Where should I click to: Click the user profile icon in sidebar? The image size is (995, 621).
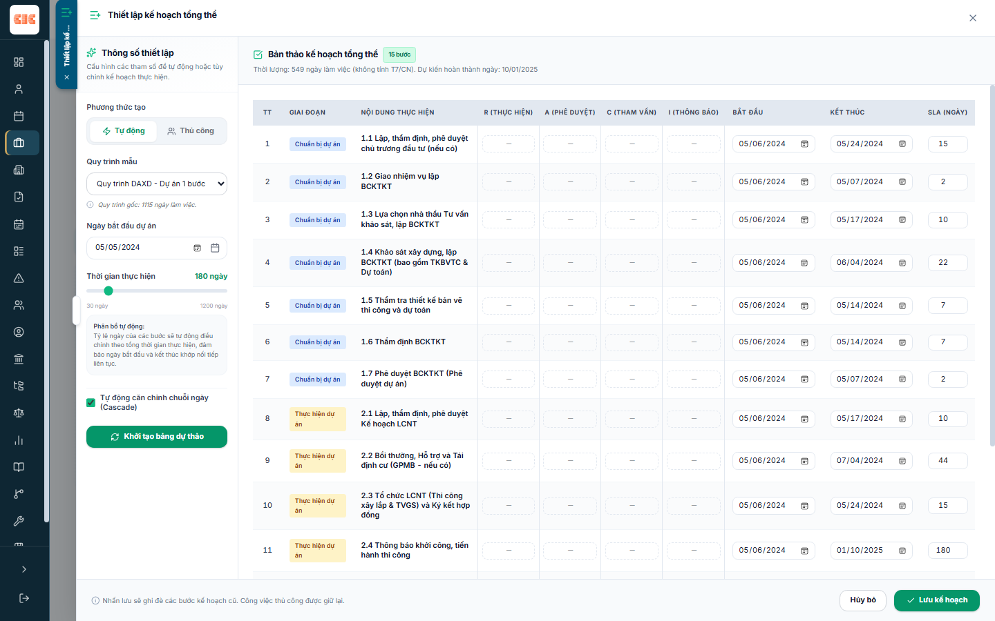pyautogui.click(x=19, y=89)
